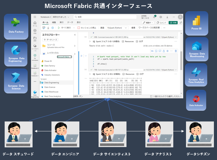Click the notebook vertical scrollbar

coord(181,60)
